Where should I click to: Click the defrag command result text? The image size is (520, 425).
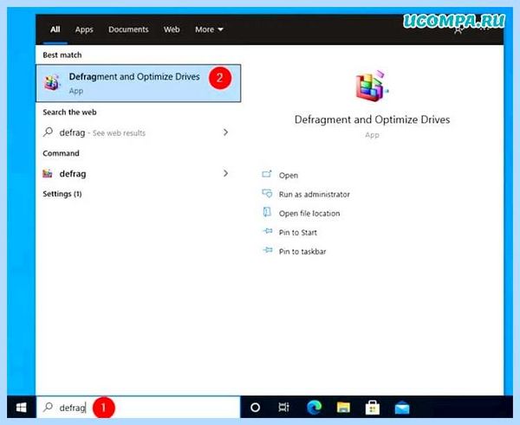[73, 174]
